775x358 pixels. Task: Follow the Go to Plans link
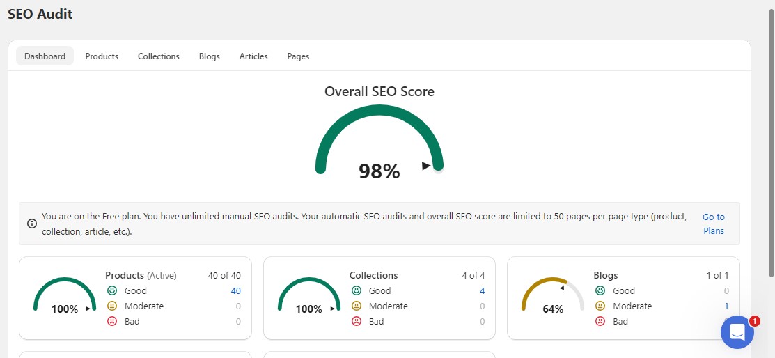click(714, 224)
